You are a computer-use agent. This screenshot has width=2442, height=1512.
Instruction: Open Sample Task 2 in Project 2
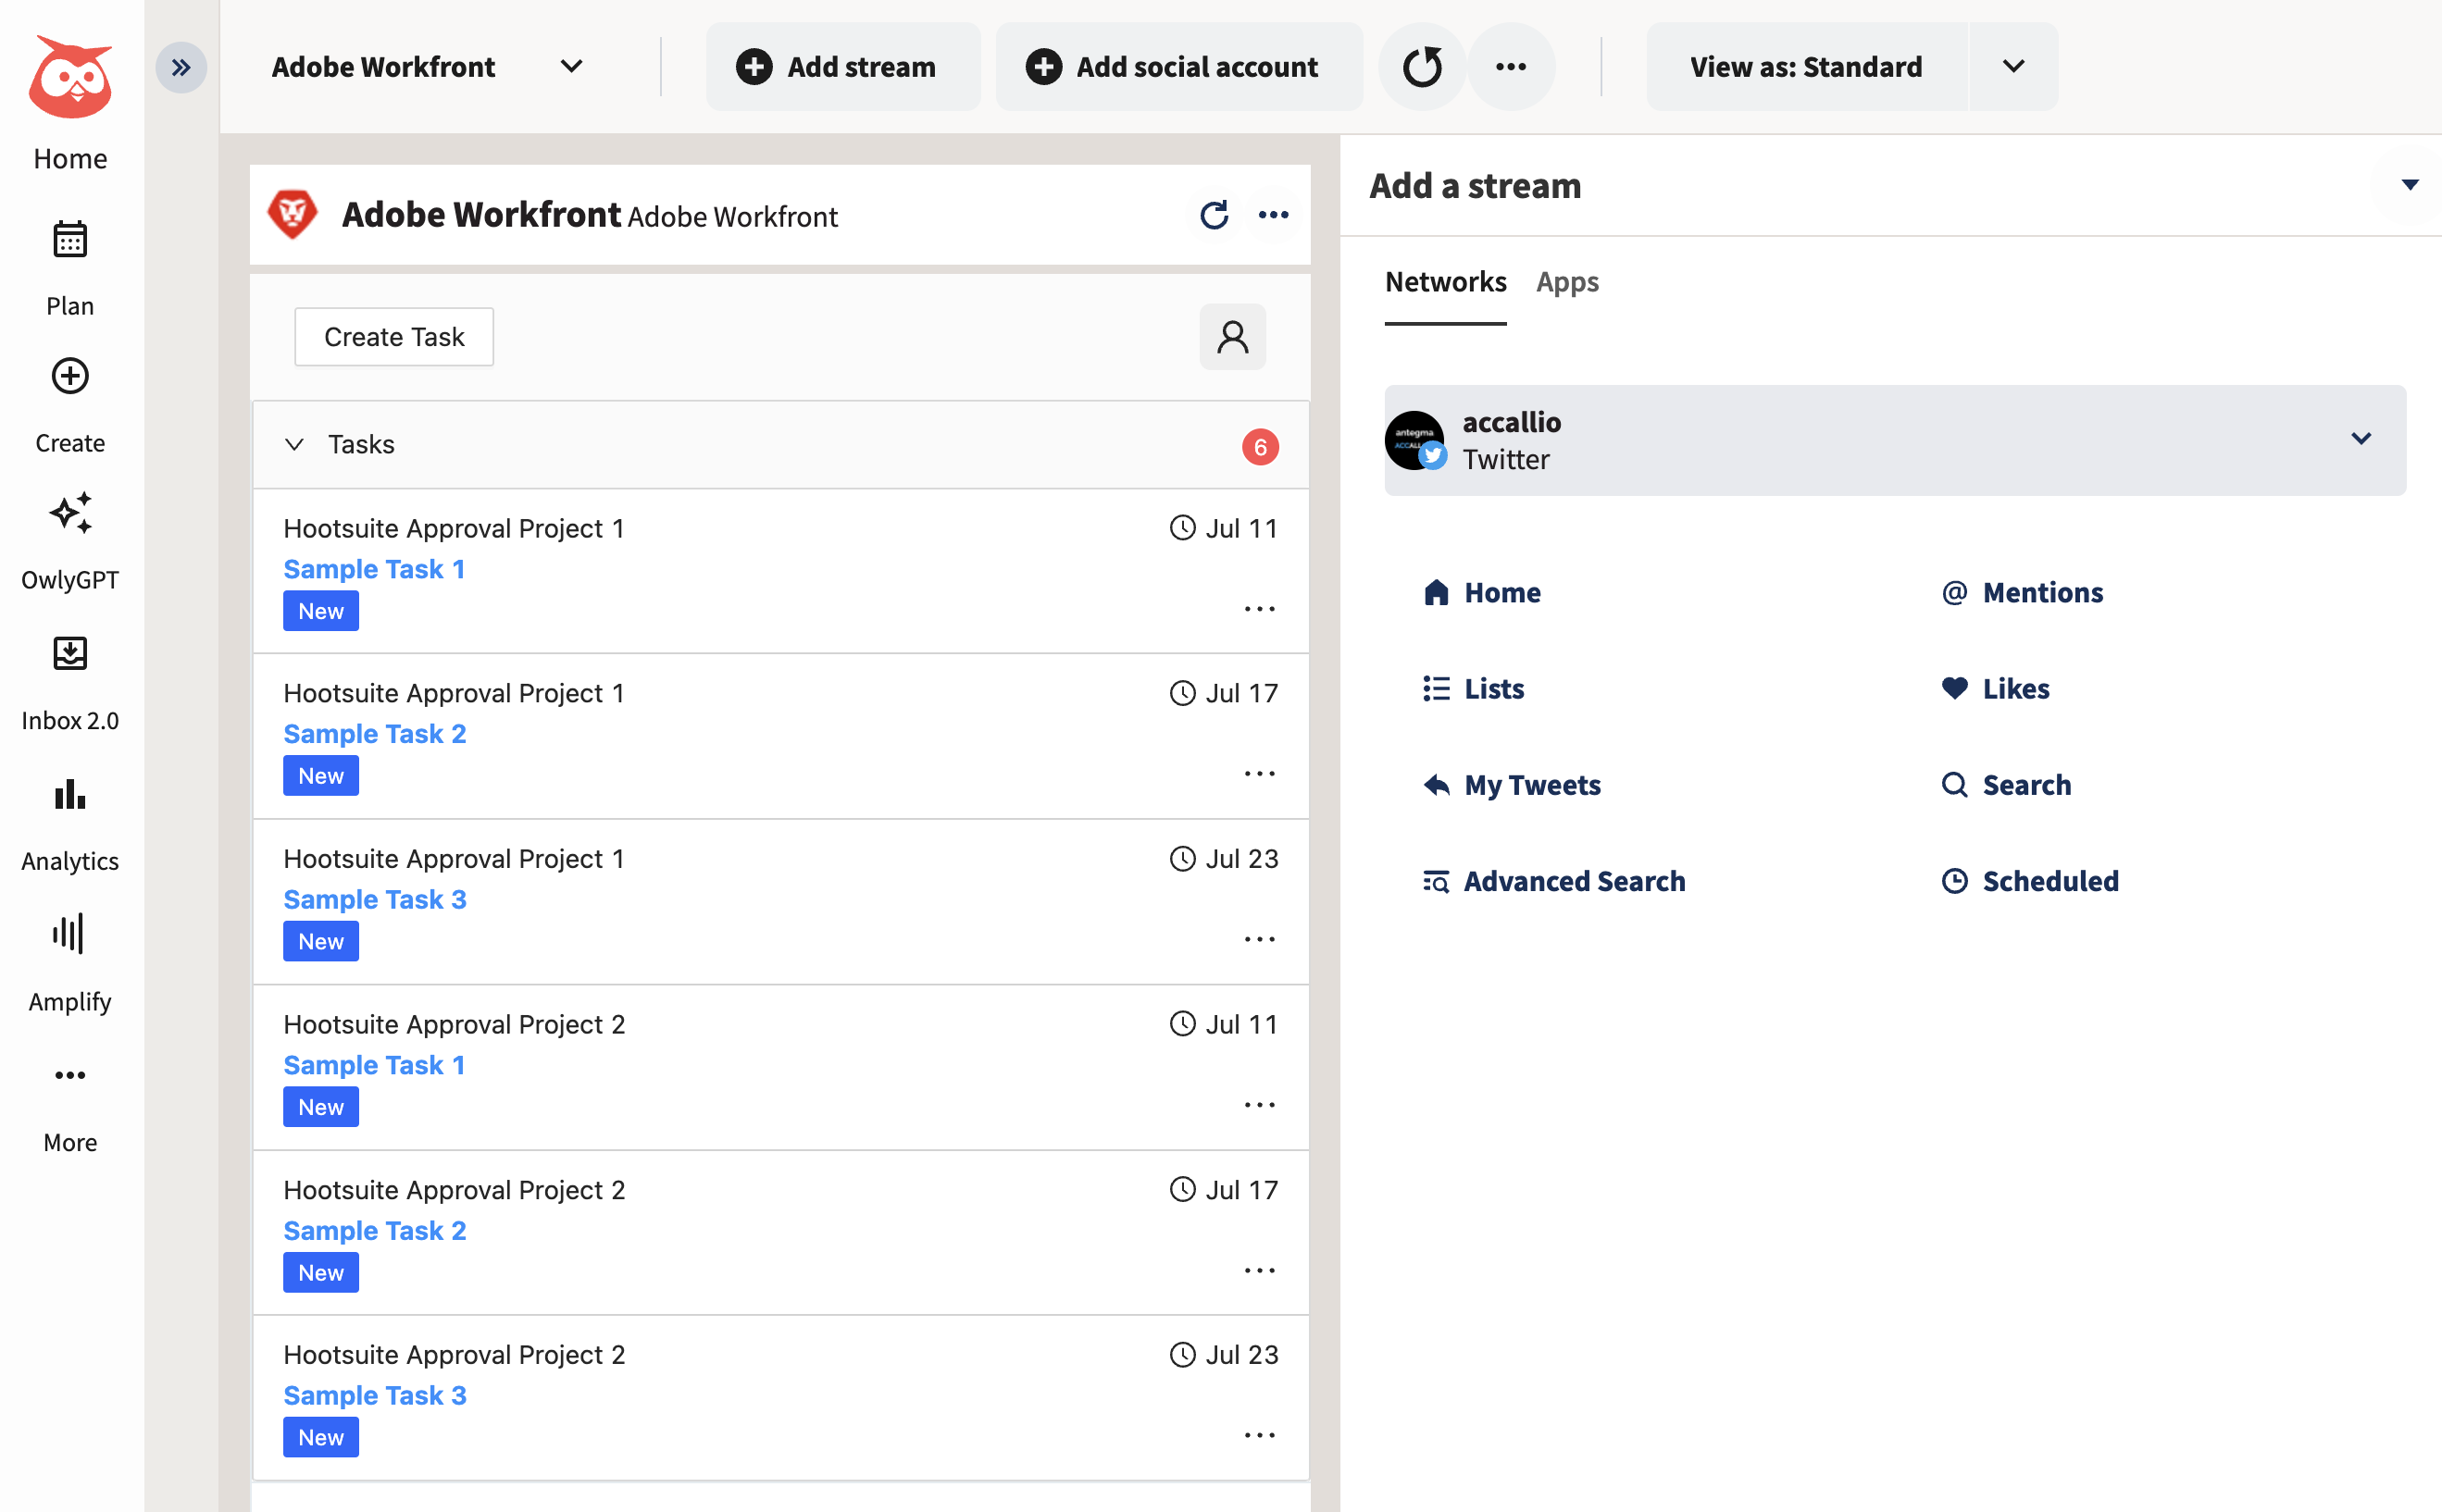[x=375, y=1231]
